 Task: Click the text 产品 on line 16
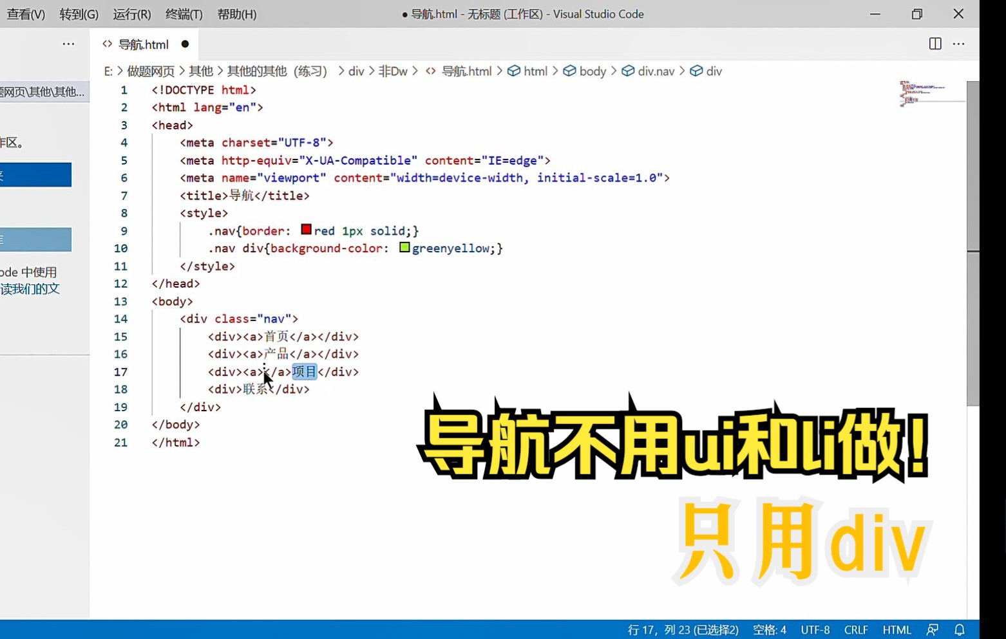(276, 354)
